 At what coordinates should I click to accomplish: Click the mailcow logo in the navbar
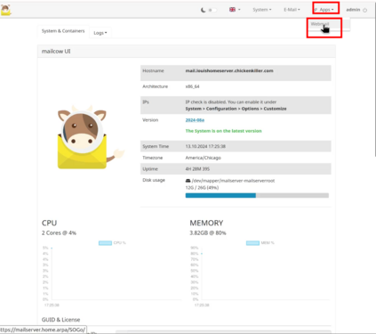click(5, 10)
